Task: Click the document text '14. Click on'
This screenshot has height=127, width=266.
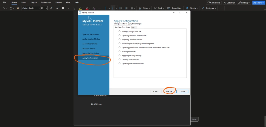Action: [x=96, y=104]
